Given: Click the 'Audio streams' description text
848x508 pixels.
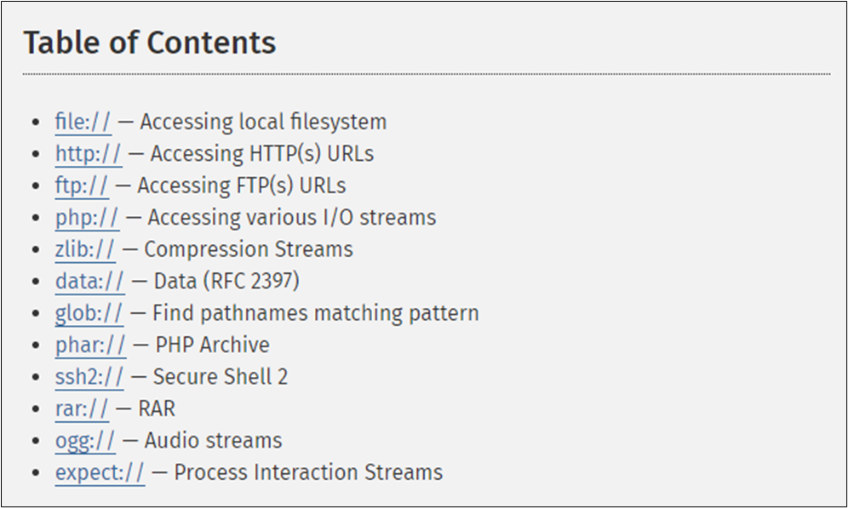Looking at the screenshot, I should (213, 441).
